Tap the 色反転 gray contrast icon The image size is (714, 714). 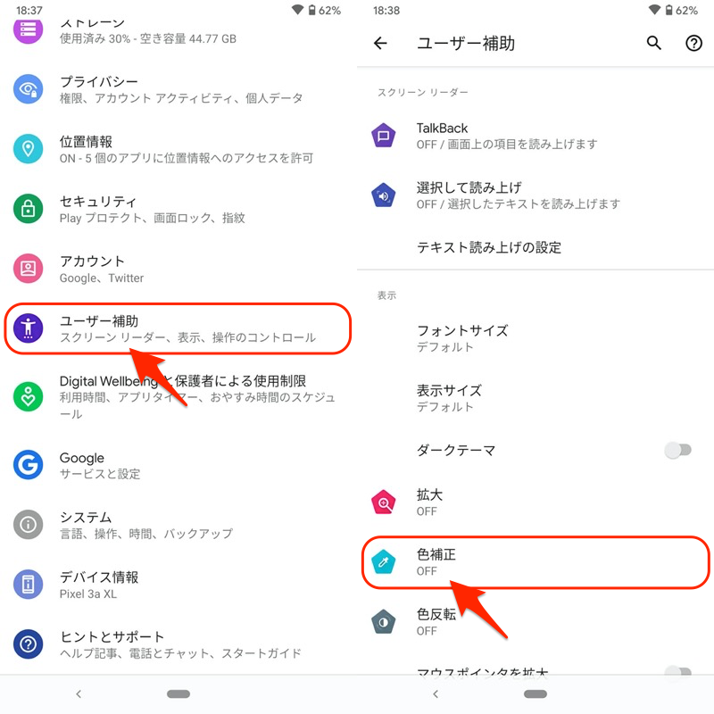(384, 622)
